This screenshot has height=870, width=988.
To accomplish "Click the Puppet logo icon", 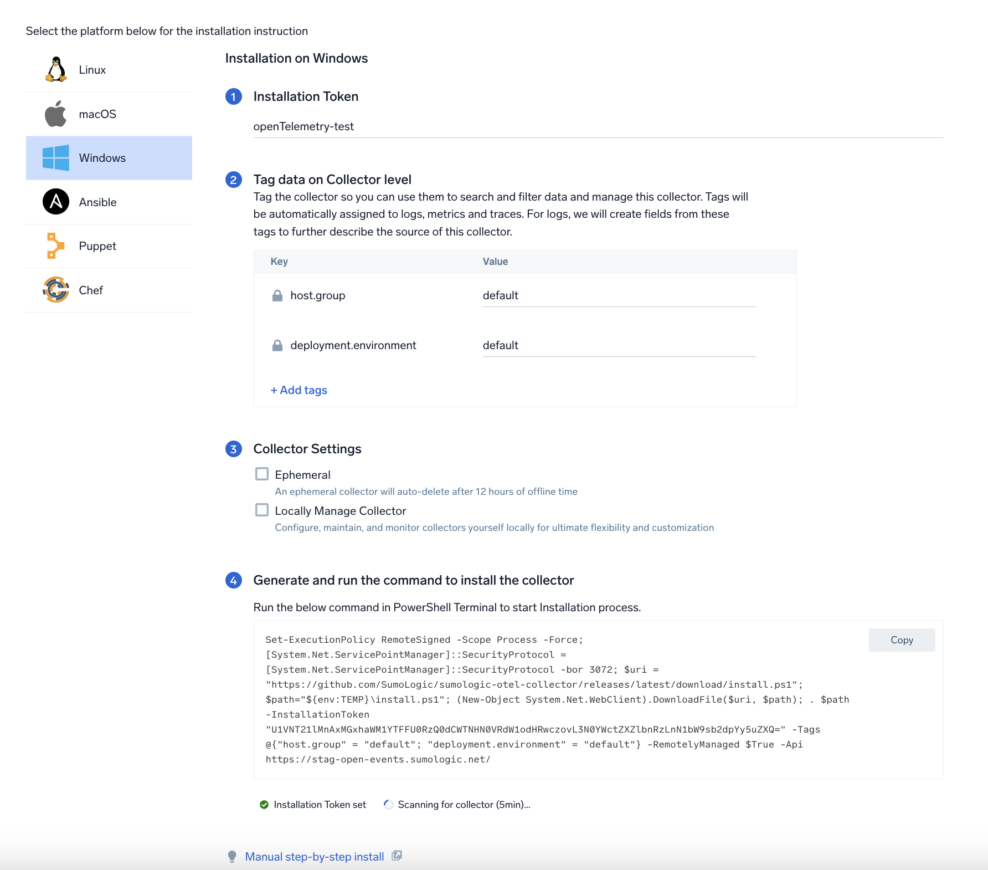I will coord(55,246).
